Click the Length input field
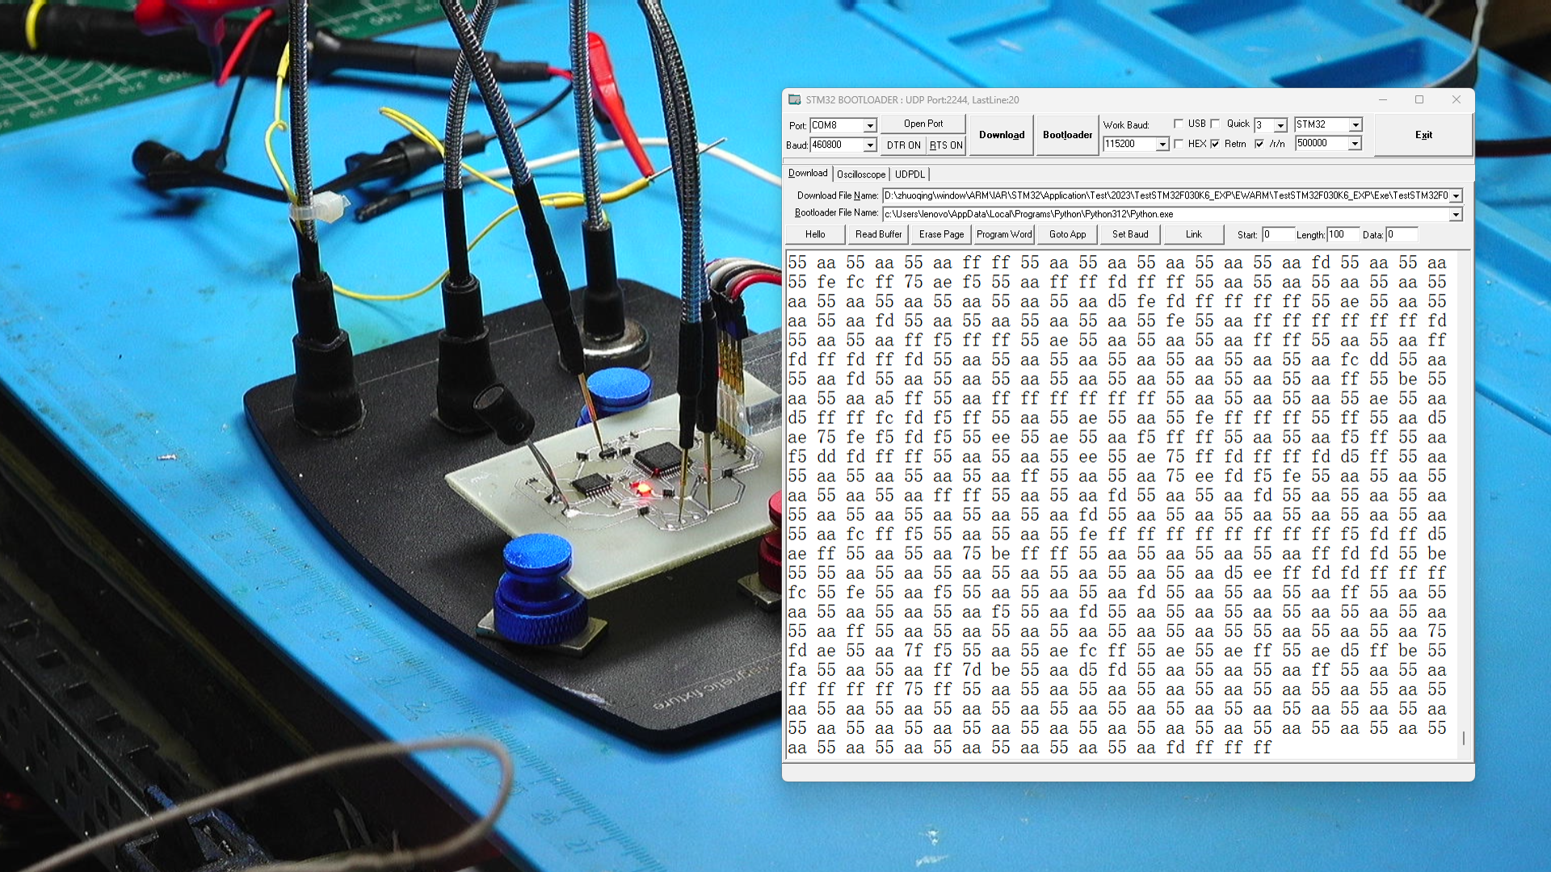The height and width of the screenshot is (872, 1551). point(1343,234)
